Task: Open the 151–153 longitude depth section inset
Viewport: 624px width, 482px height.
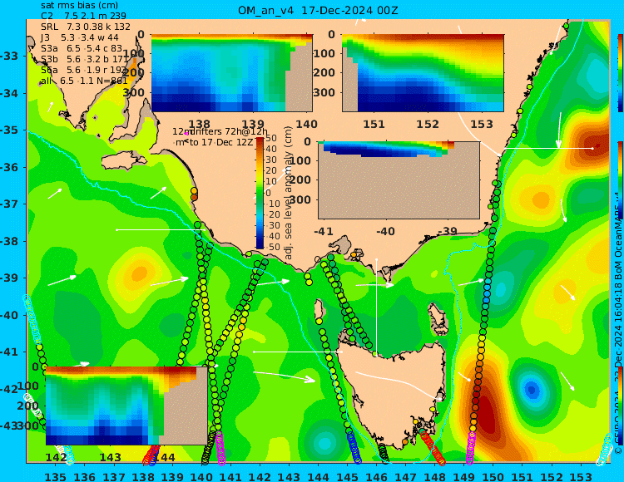Action: pos(423,73)
